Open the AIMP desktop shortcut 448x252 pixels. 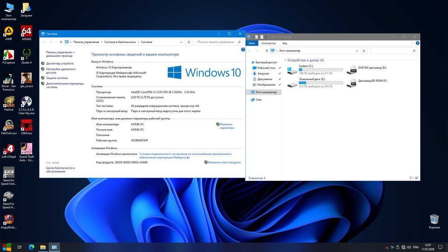9,33
